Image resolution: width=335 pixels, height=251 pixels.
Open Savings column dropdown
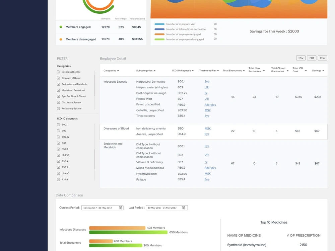coord(323,71)
